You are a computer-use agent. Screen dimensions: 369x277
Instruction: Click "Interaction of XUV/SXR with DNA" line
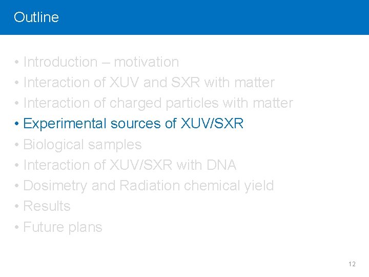tap(130, 165)
